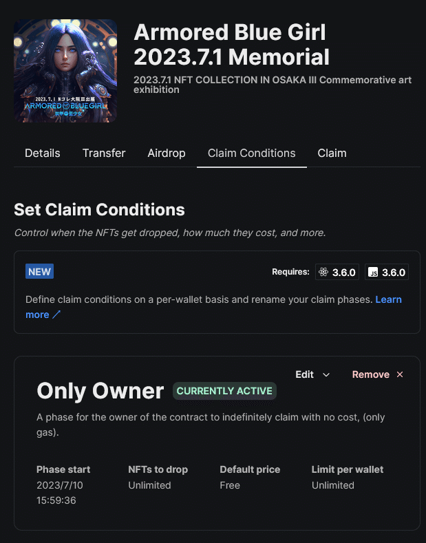Click the external arrow icon after Learn more
The height and width of the screenshot is (543, 426).
tap(56, 315)
